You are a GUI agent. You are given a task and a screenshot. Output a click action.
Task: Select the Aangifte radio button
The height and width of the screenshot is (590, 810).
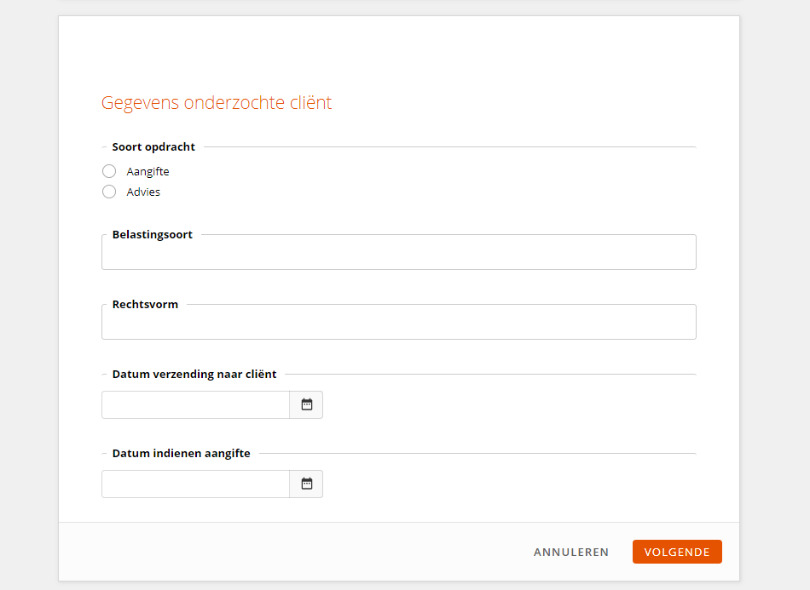click(x=109, y=171)
